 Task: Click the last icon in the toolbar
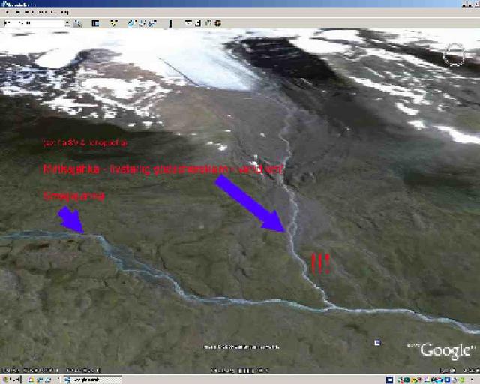[217, 23]
